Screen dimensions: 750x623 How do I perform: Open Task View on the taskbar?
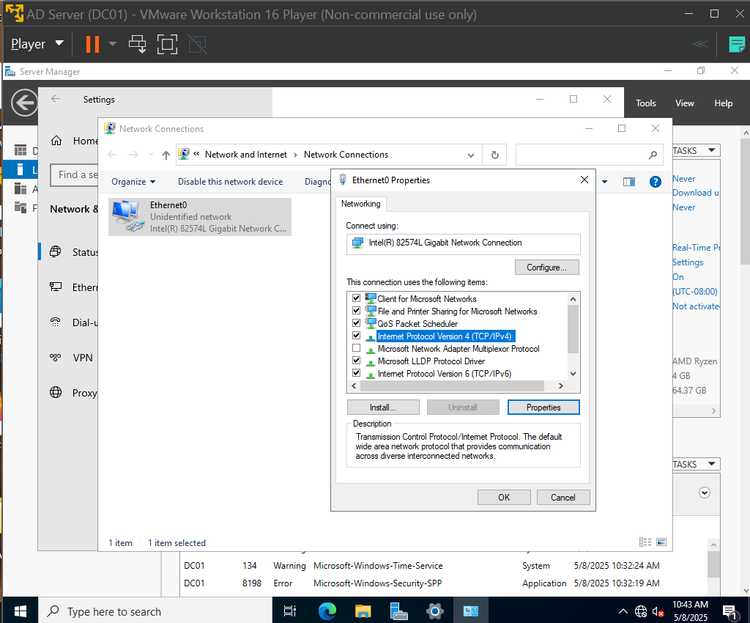pos(290,611)
